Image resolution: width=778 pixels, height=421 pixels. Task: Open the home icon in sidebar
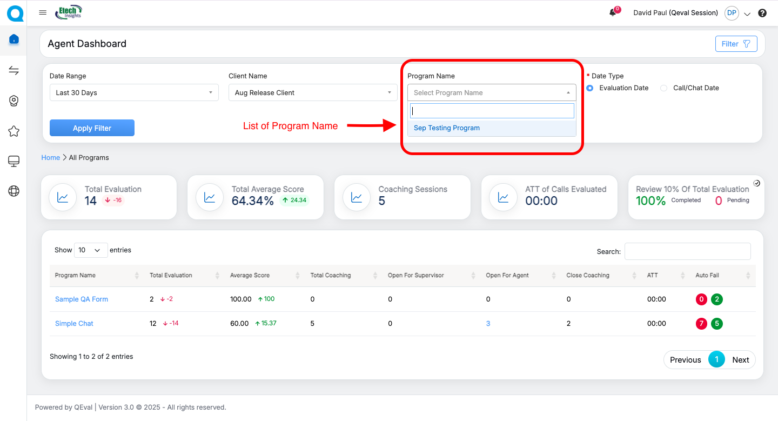pyautogui.click(x=14, y=39)
